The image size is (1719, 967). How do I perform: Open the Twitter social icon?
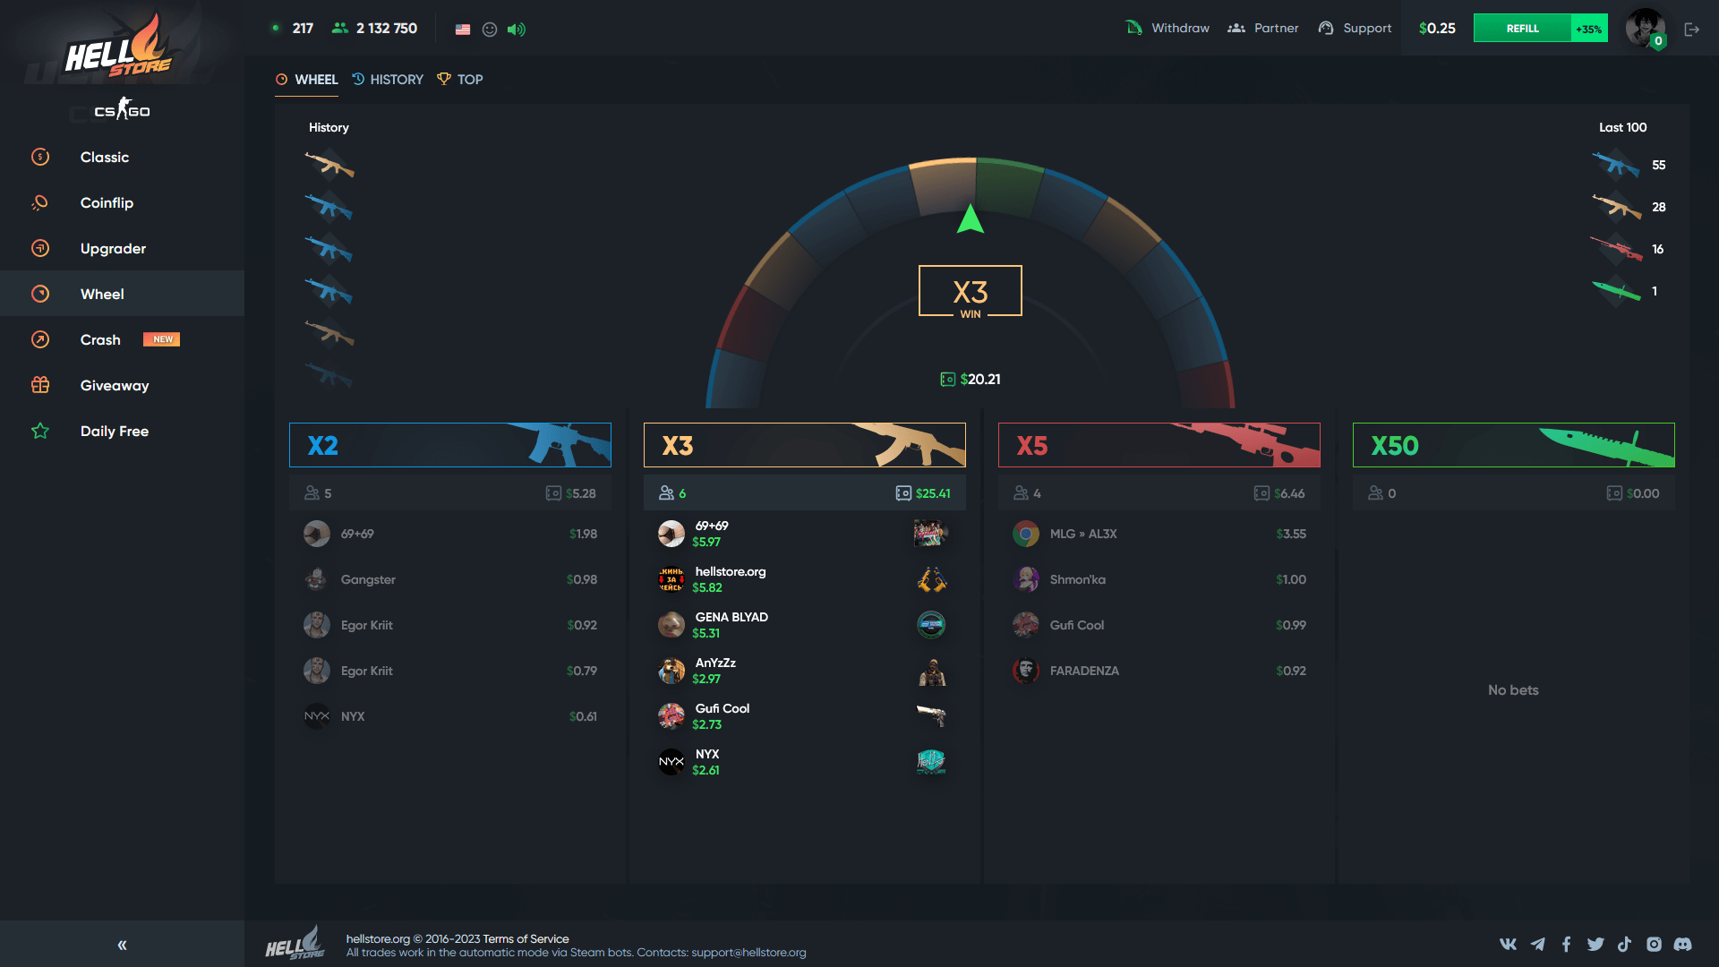1595,944
